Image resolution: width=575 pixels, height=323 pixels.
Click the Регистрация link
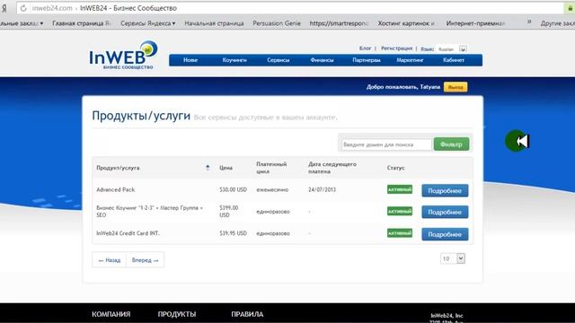coord(396,48)
